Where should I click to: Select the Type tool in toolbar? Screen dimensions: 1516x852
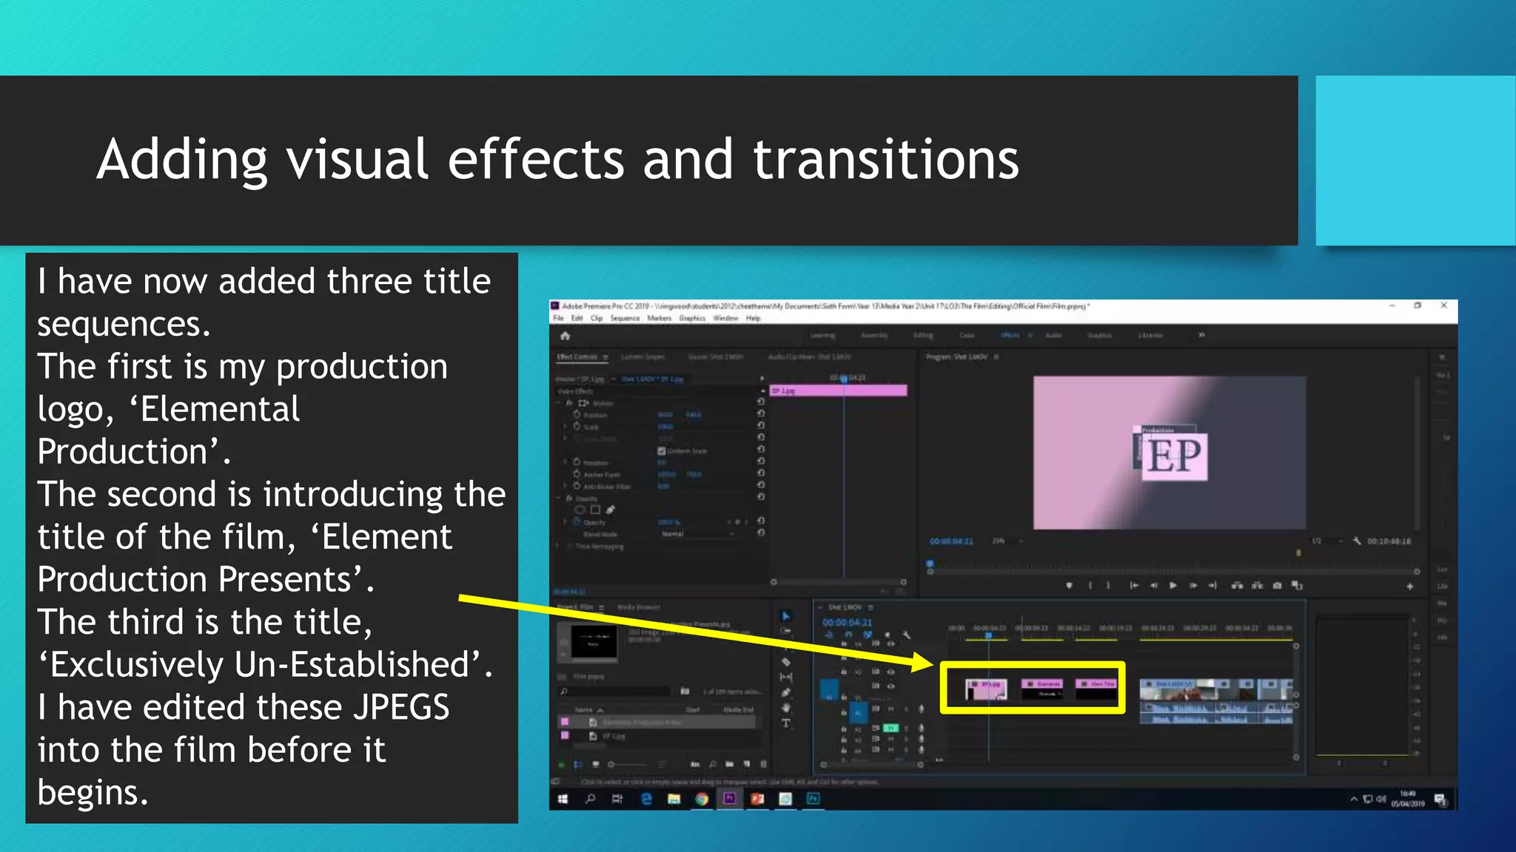click(786, 723)
